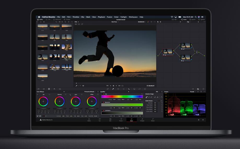Select the Qualifier eyedropper palette icon
The width and height of the screenshot is (240, 149).
pyautogui.click(x=113, y=89)
